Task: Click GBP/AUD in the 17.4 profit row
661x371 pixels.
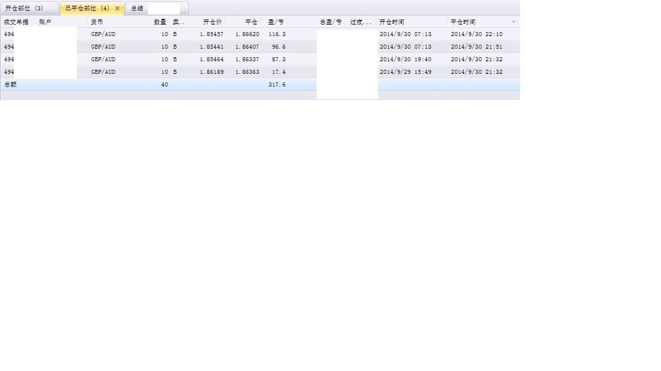Action: pos(103,72)
